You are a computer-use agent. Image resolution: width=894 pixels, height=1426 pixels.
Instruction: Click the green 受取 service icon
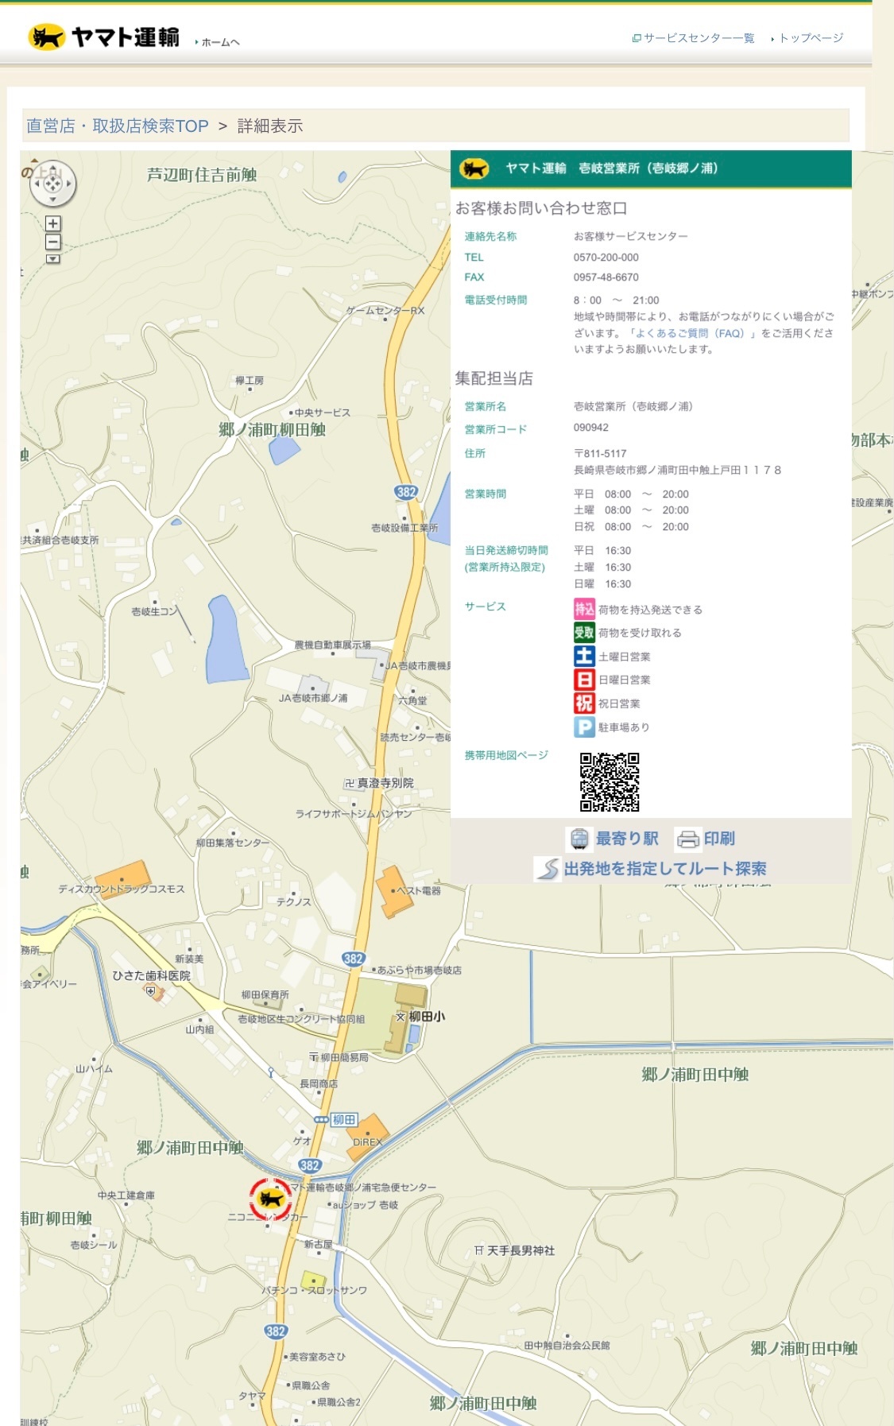click(584, 633)
